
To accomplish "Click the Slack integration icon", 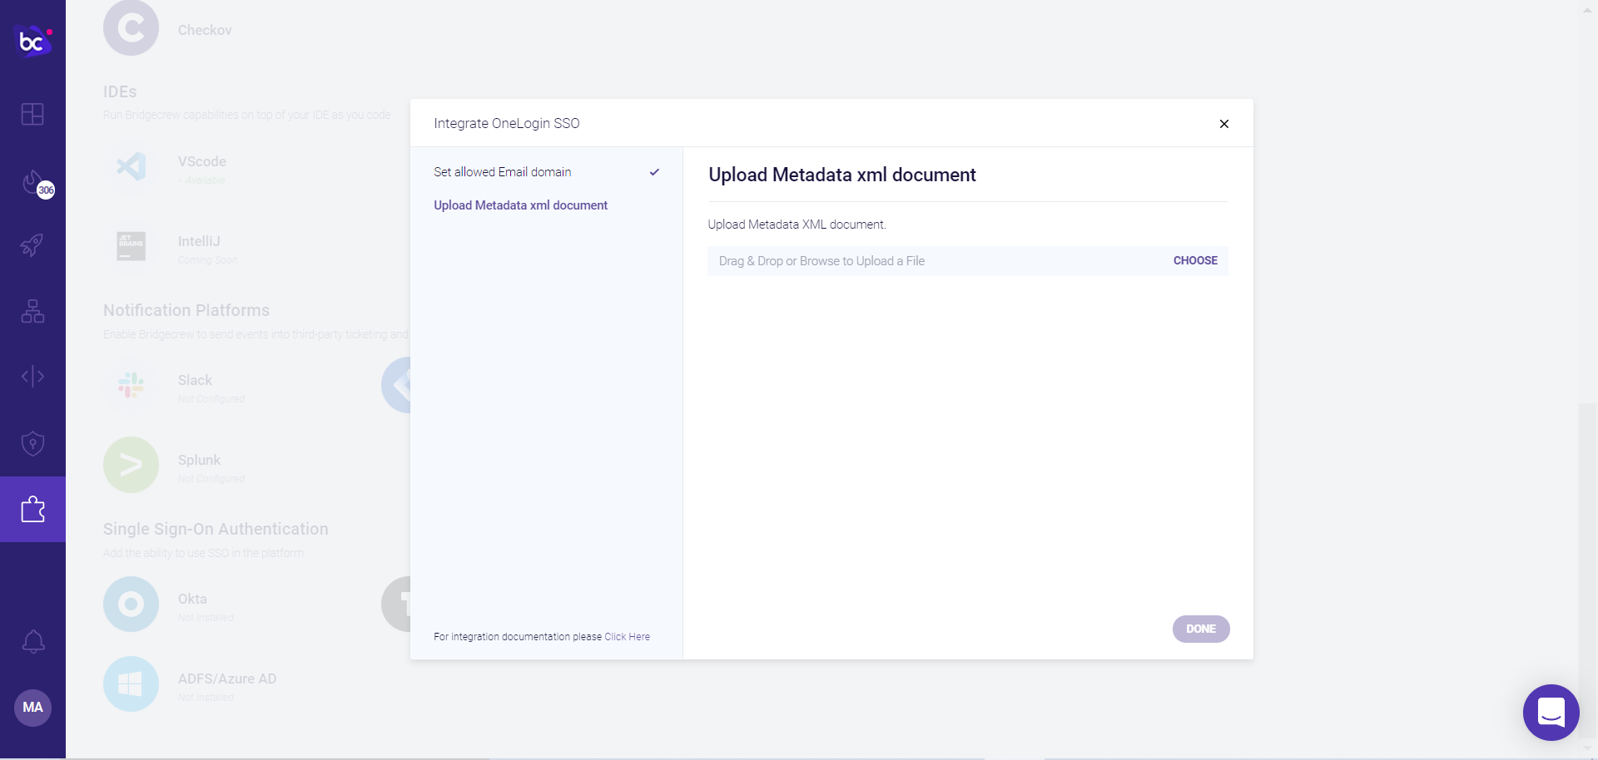I will click(131, 385).
